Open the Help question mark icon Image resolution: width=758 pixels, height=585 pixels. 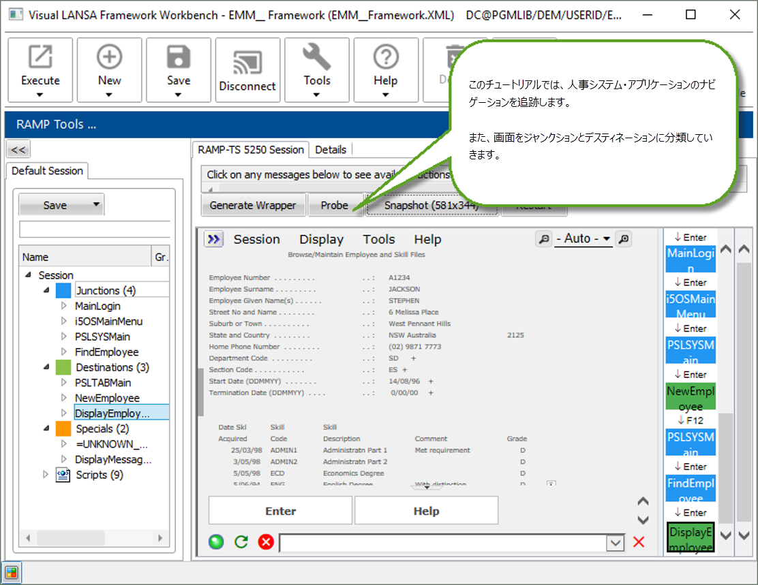pyautogui.click(x=386, y=57)
